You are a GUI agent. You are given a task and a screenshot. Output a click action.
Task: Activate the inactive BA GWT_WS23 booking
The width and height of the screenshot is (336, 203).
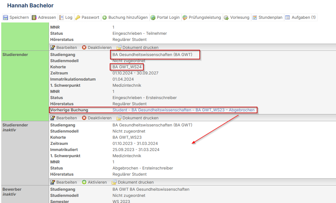(94, 182)
